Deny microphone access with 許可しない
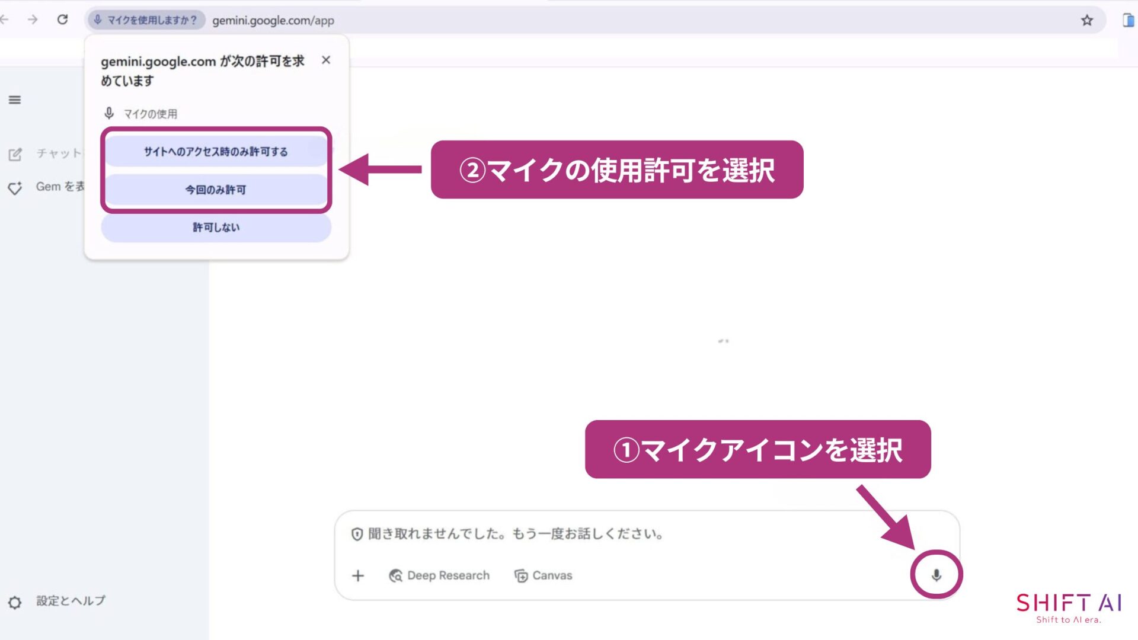The height and width of the screenshot is (640, 1138). click(x=216, y=227)
